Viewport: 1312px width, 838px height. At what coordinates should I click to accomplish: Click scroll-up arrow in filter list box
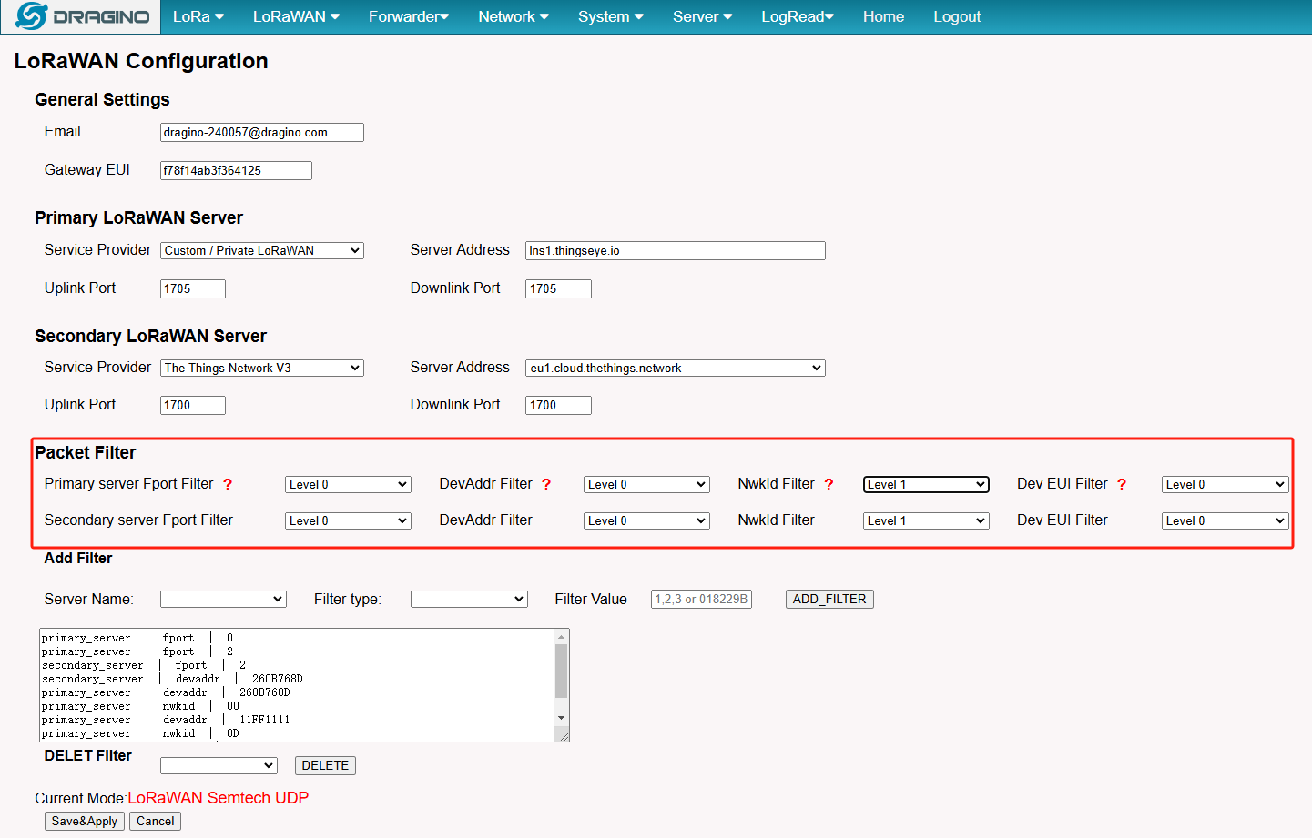[x=561, y=637]
